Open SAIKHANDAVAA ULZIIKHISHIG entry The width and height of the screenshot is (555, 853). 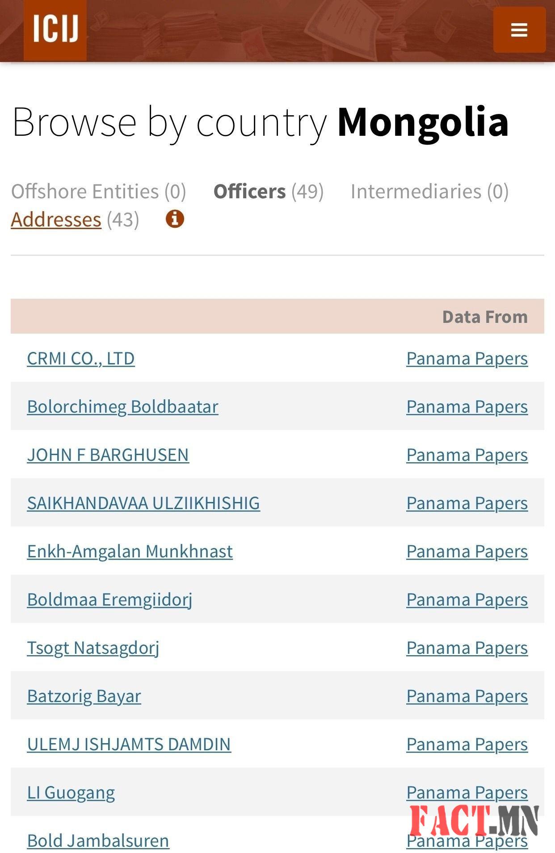(143, 503)
